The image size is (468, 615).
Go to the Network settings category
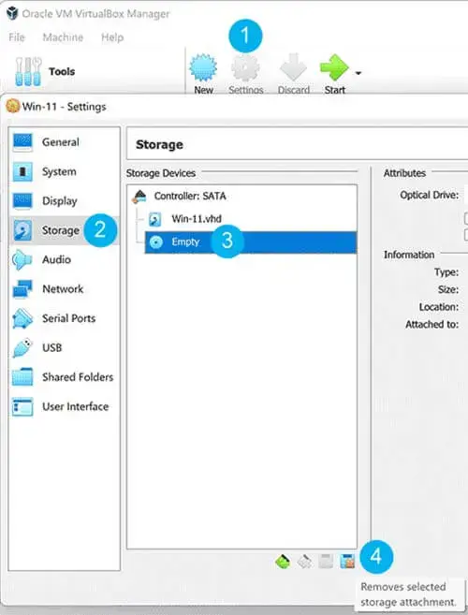65,289
